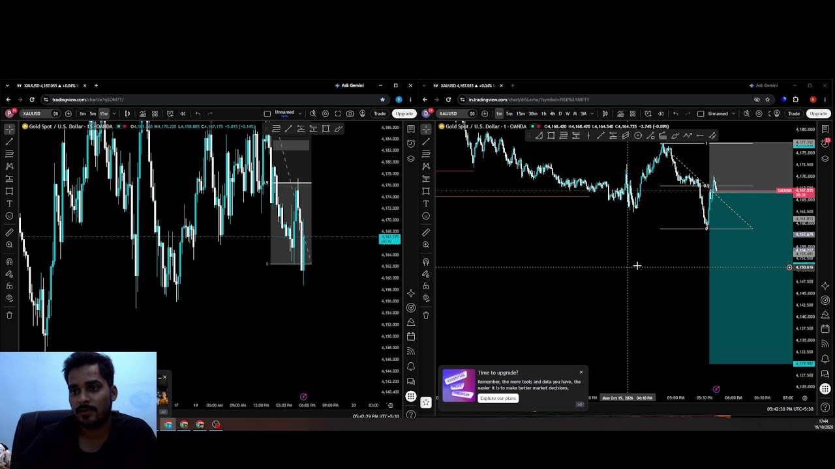This screenshot has height=469, width=835.
Task: Select the XAUUSD browser tab in right window
Action: coord(468,85)
